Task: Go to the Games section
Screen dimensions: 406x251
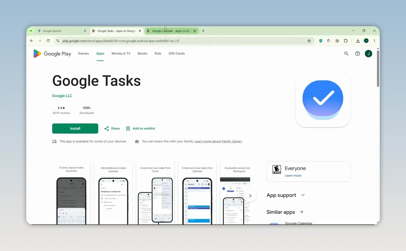Action: 83,54
